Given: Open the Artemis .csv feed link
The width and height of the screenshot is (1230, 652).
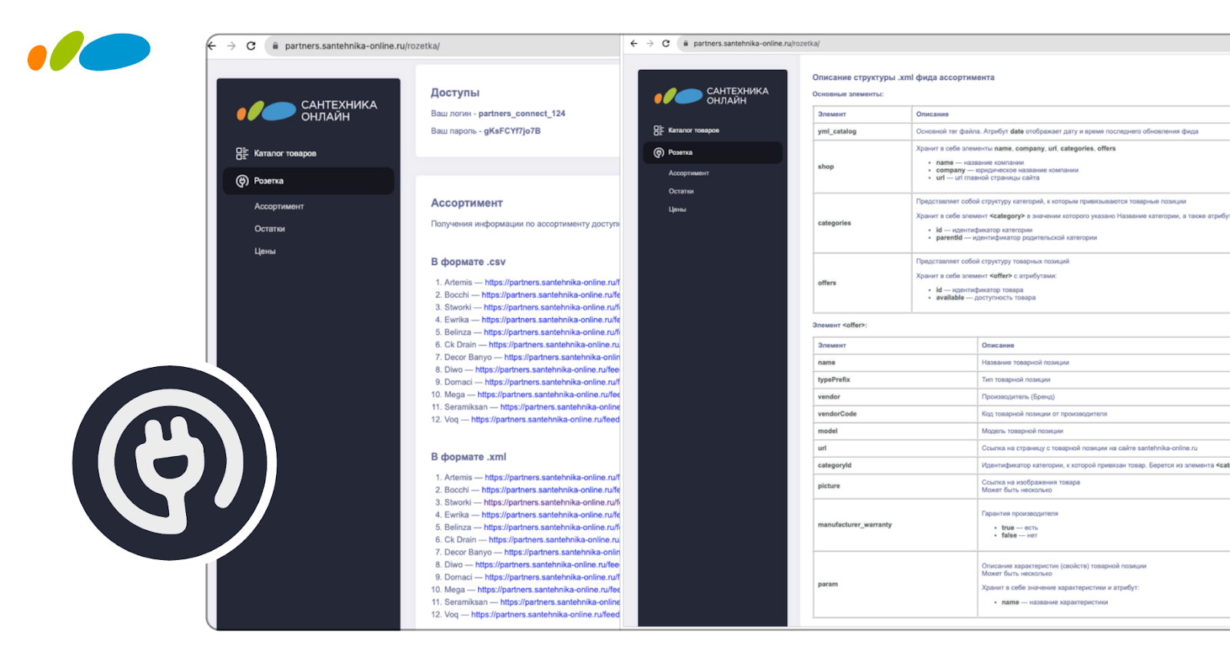Looking at the screenshot, I should (551, 283).
